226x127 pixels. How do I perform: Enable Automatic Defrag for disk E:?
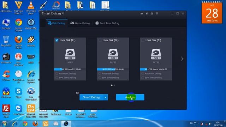[x=143, y=73]
